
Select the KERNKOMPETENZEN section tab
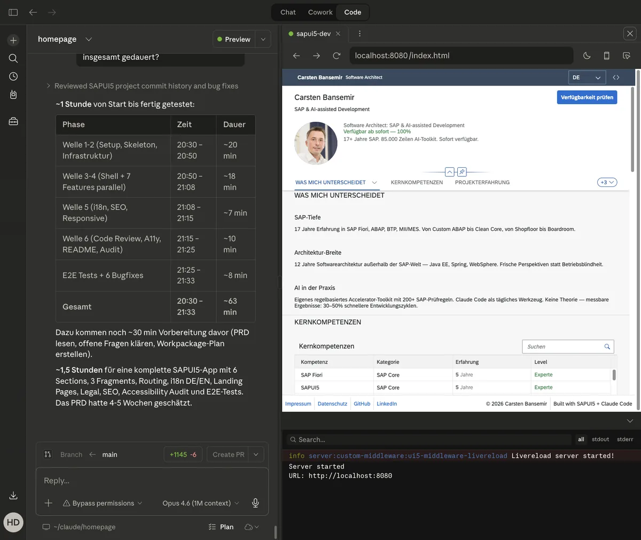[417, 182]
